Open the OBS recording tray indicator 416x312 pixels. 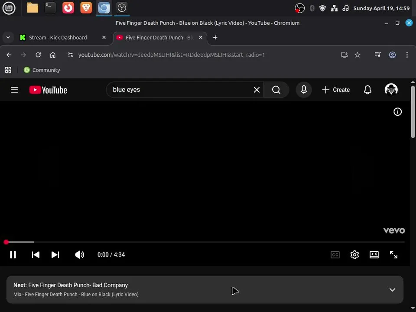299,8
